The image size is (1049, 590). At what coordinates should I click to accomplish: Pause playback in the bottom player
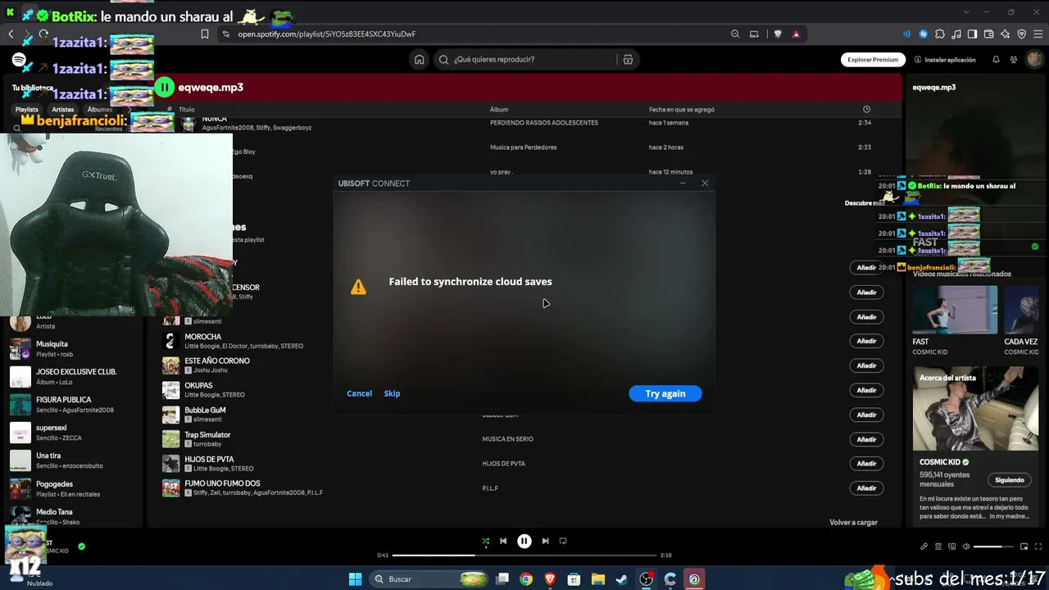pos(524,541)
